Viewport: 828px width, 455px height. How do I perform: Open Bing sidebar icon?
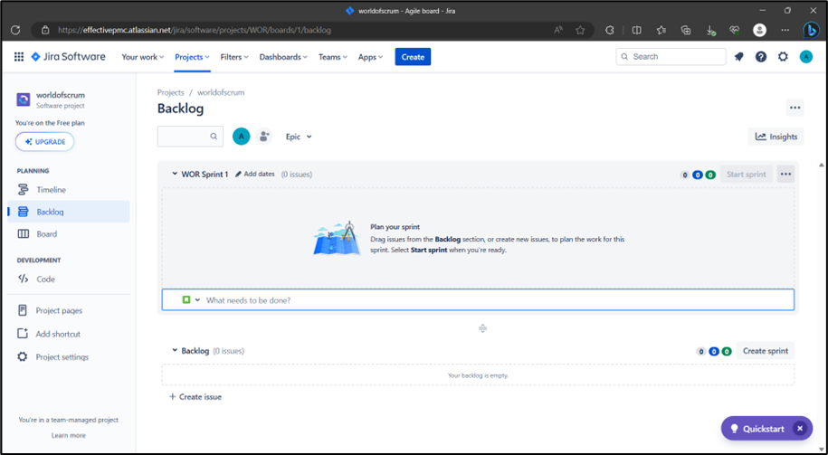point(811,30)
